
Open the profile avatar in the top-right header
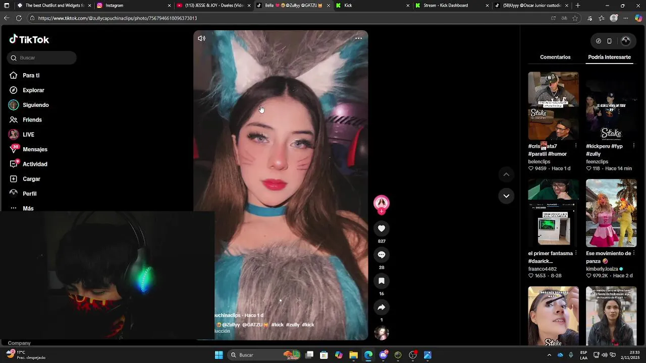point(626,41)
